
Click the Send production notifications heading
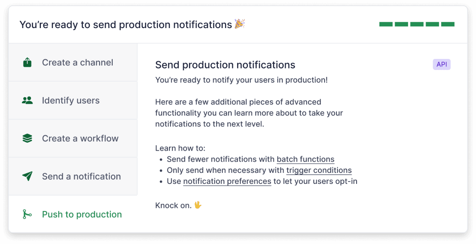[225, 64]
